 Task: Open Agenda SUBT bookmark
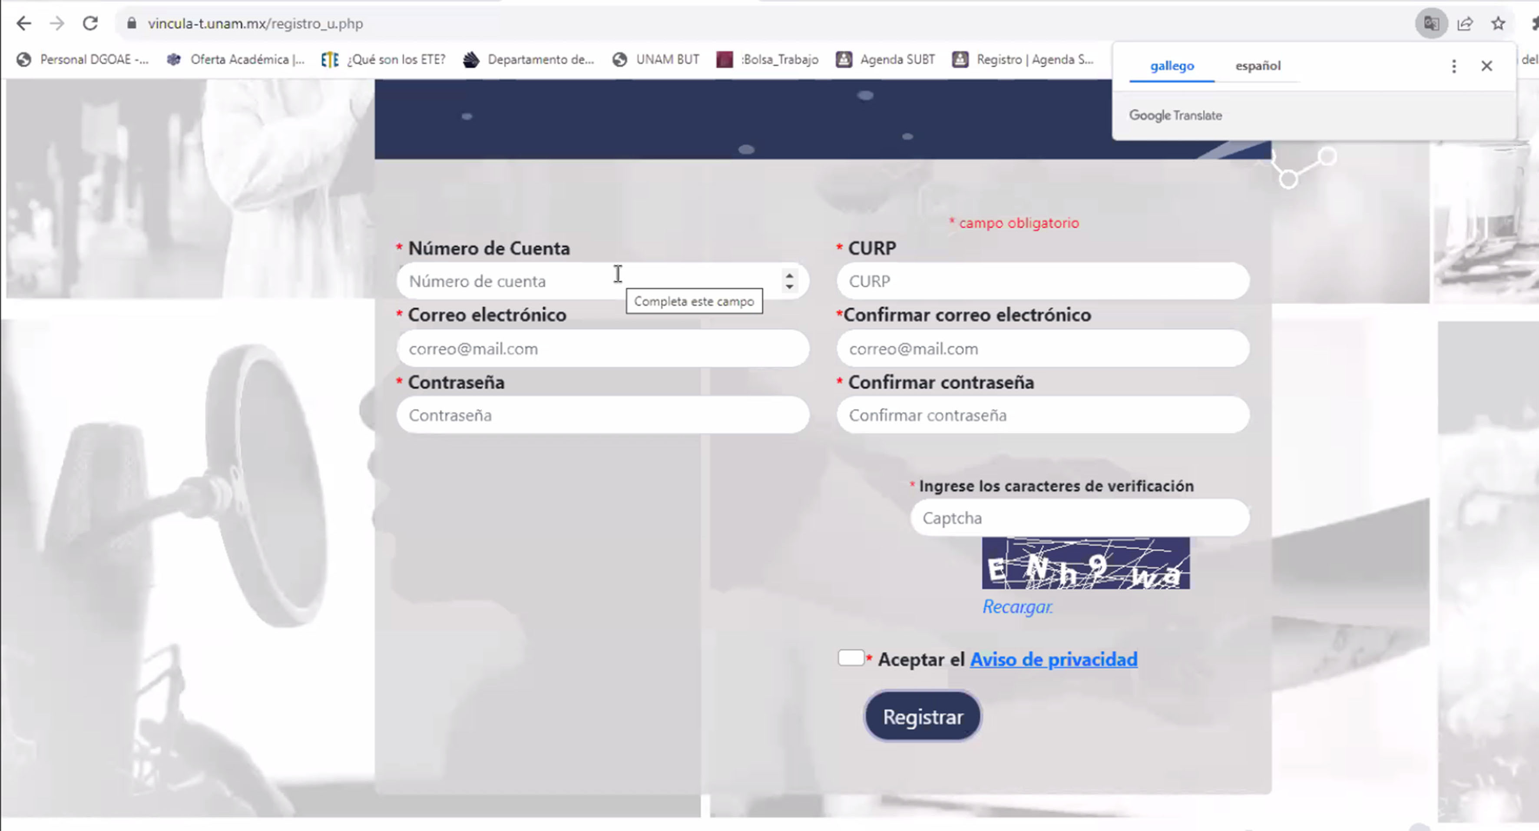coord(886,59)
